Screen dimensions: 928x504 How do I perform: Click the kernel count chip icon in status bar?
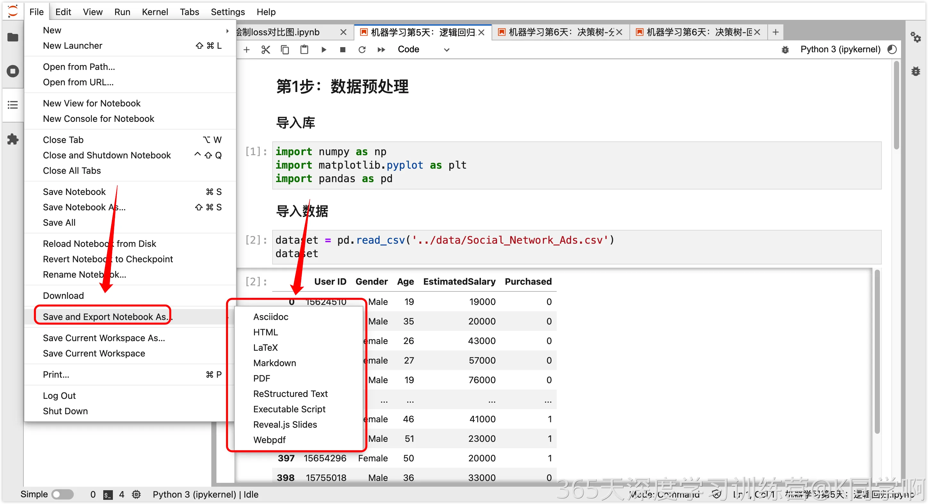[136, 494]
